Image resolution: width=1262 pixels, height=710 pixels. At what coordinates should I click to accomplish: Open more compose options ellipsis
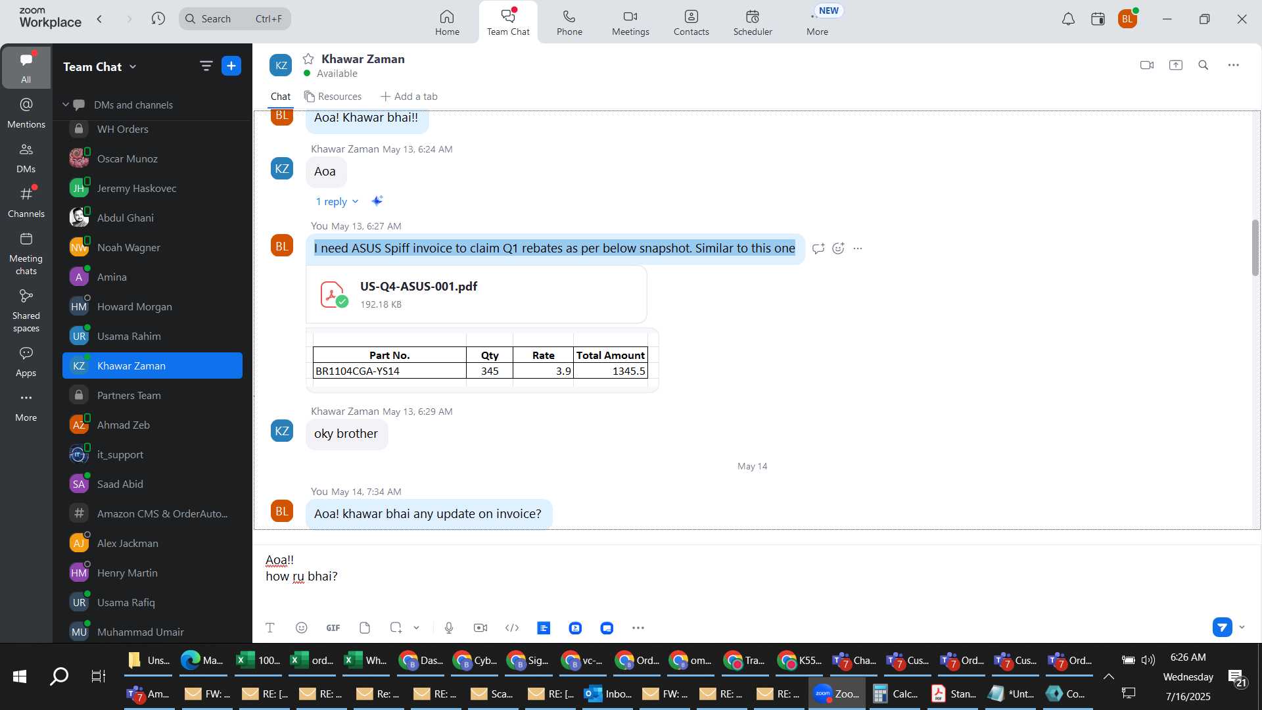[x=638, y=628]
